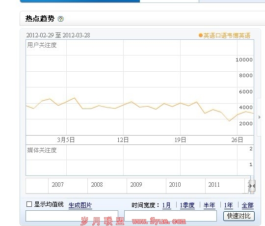The width and height of the screenshot is (265, 226).
Task: Click the orange legend dot for 英语口语韦博英语
Action: point(200,35)
